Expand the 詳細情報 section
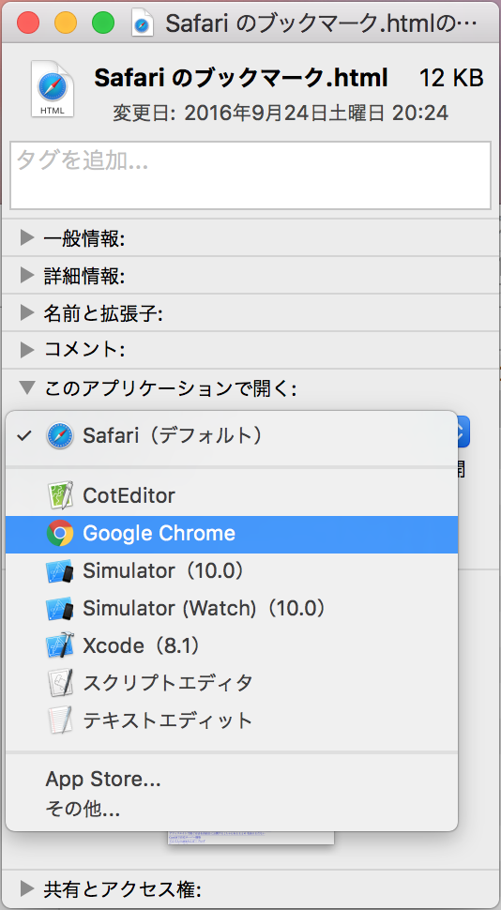 [x=26, y=275]
